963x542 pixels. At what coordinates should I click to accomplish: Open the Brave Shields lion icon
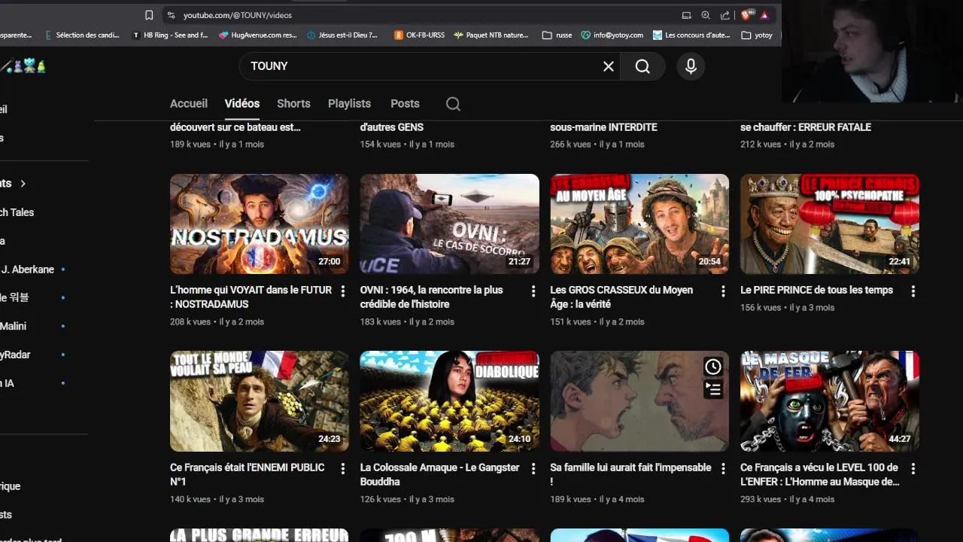point(746,15)
